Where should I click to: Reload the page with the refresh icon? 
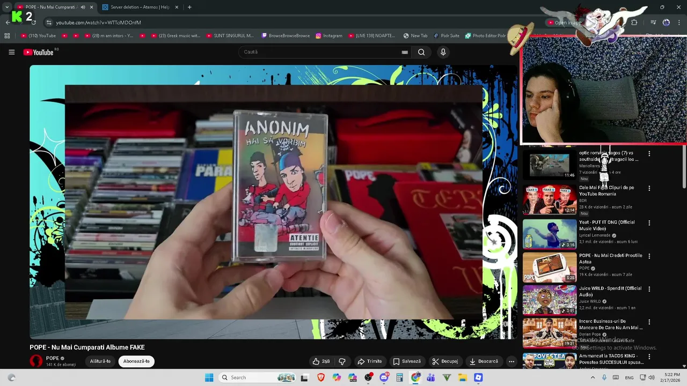(x=33, y=23)
